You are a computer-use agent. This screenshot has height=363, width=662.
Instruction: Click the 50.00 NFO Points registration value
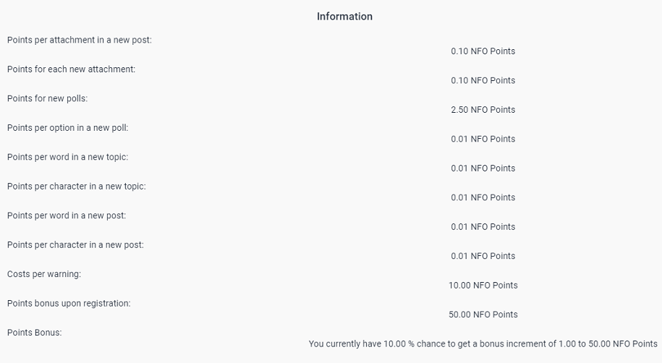[x=483, y=315]
